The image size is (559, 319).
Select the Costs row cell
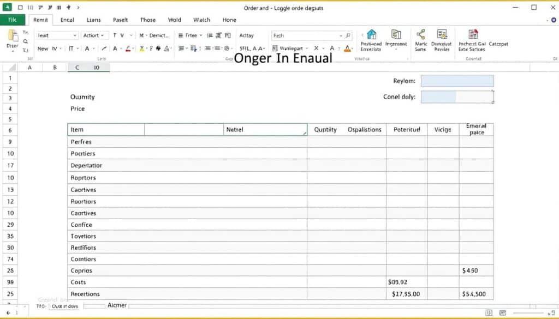tap(187, 282)
